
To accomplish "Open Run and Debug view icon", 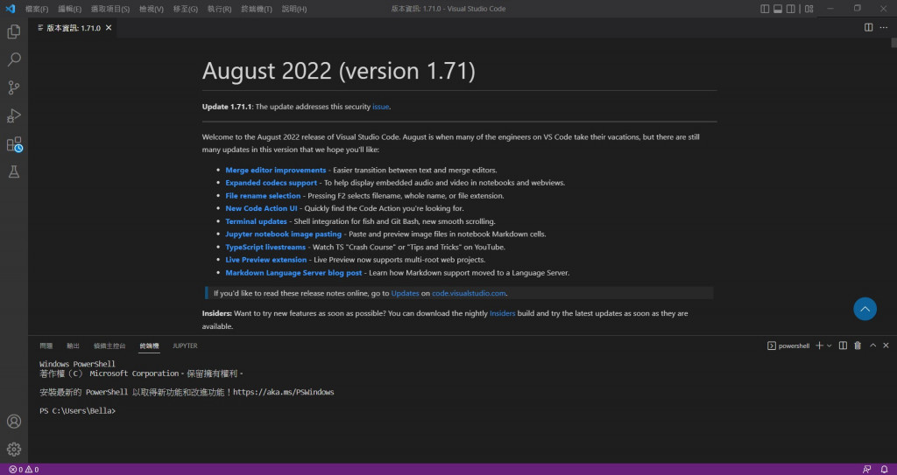I will [x=14, y=115].
